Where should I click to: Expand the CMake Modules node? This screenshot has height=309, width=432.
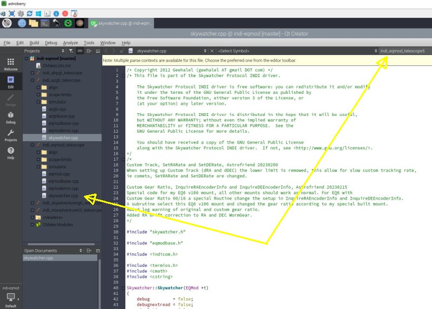coord(32,224)
